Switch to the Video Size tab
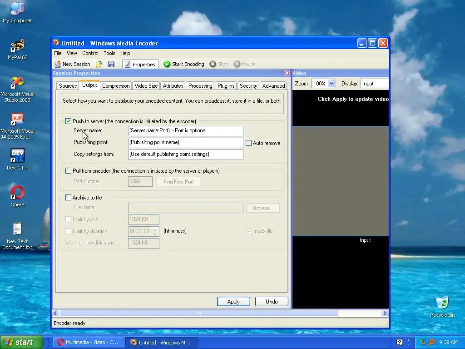Screen dimensions: 465x349 click(146, 86)
